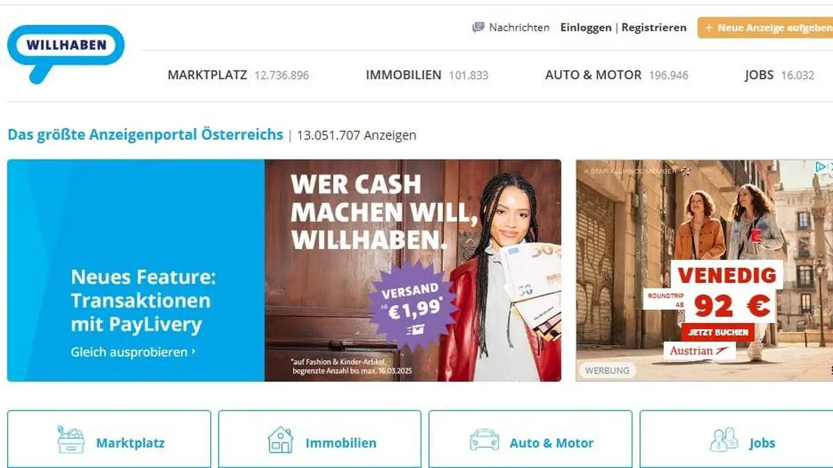Click the Das größte Anzeigenportal Österreichs heading
The width and height of the screenshot is (833, 468).
coord(145,135)
